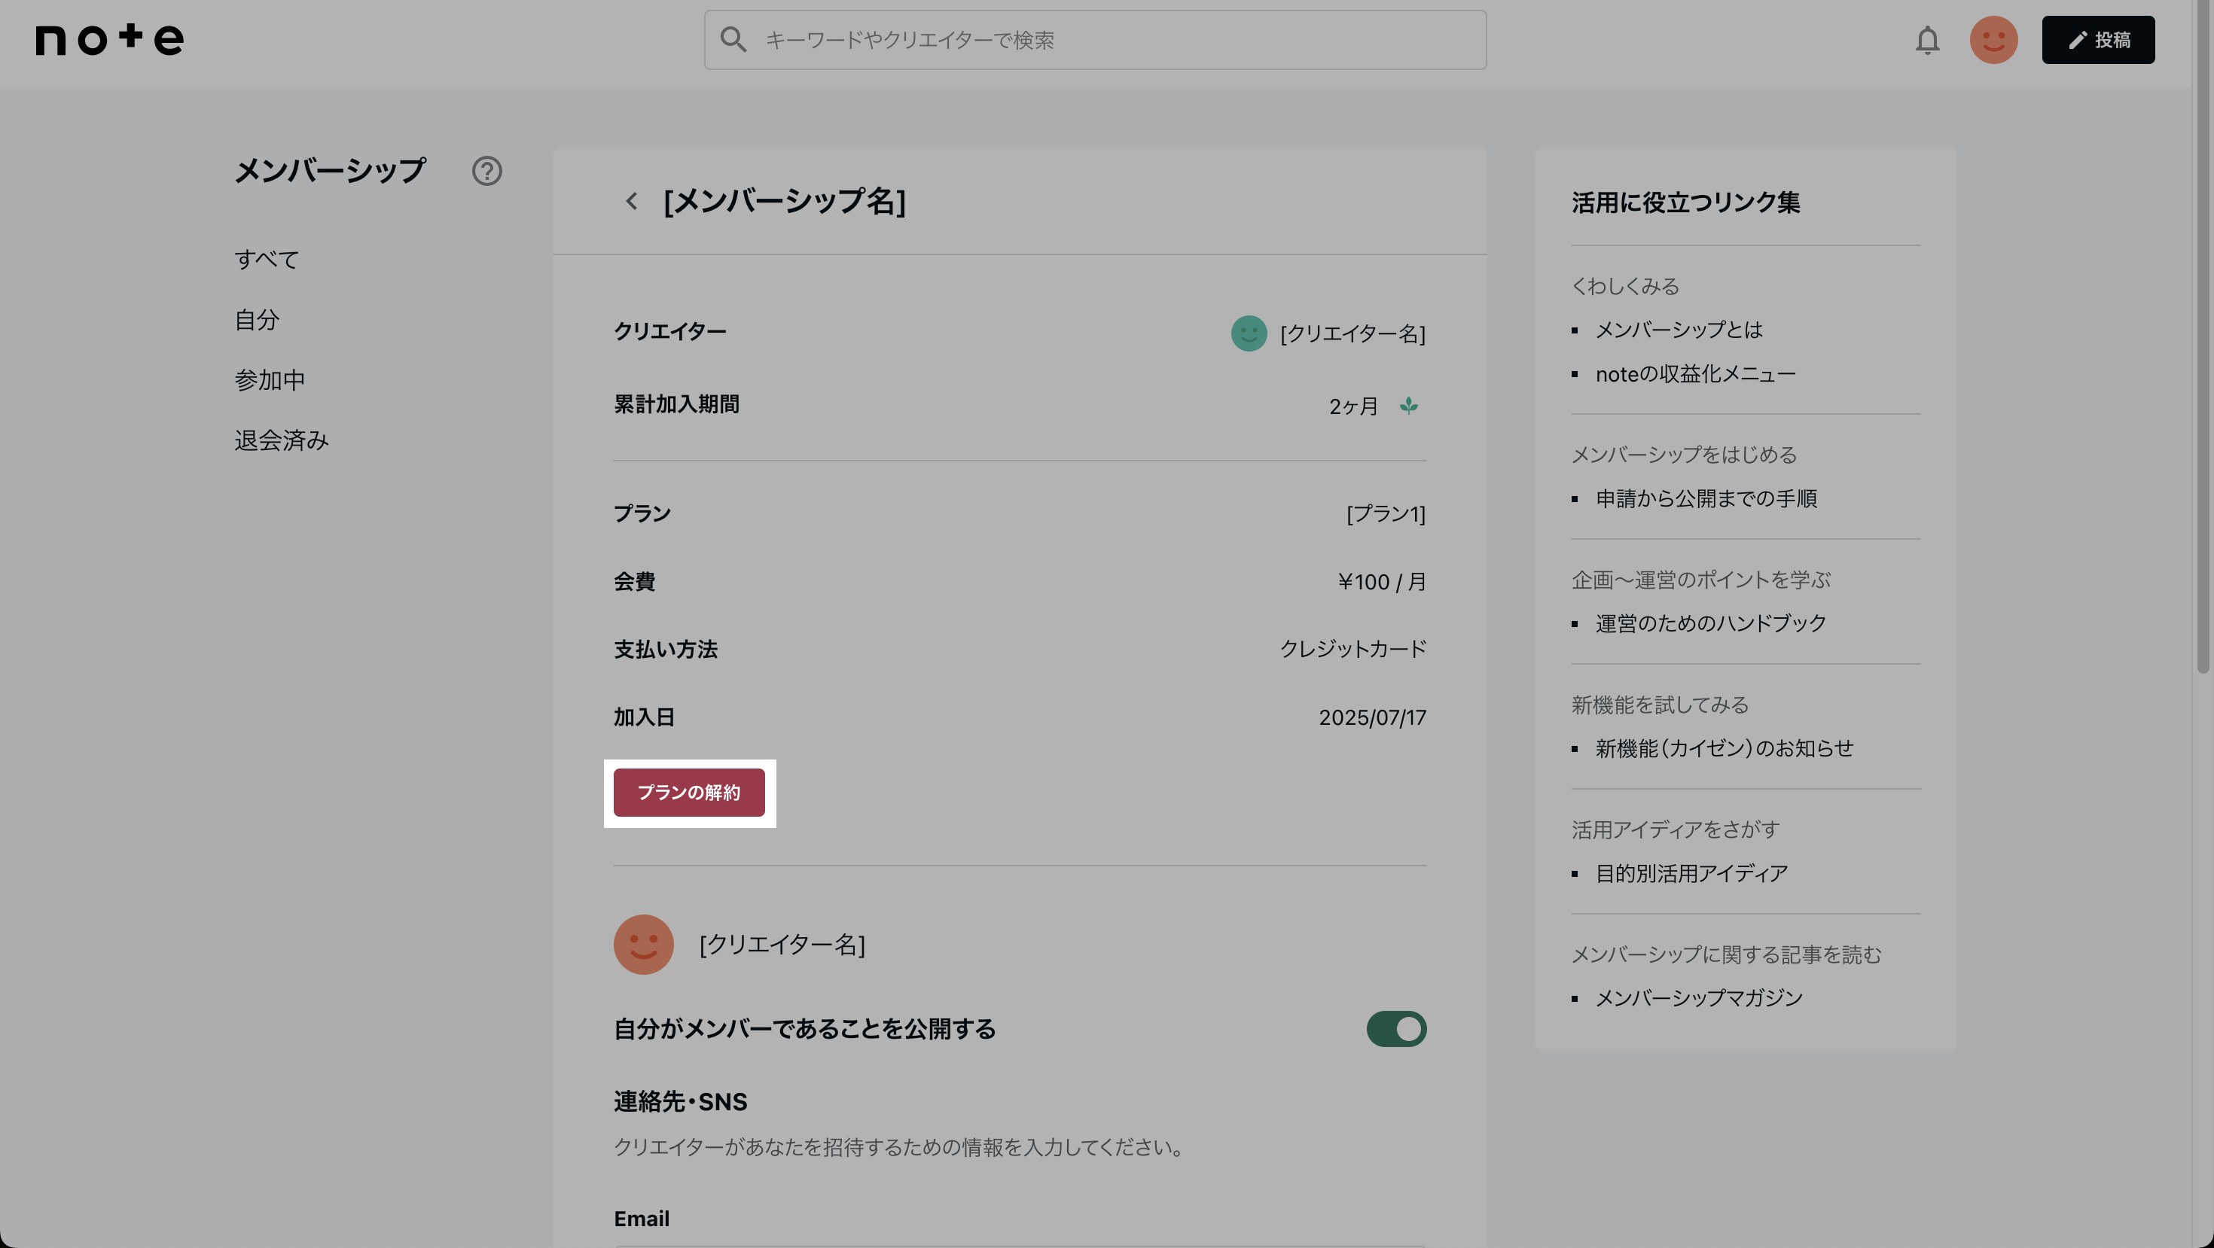Image resolution: width=2214 pixels, height=1248 pixels.
Task: Click the orange creator avatar below
Action: pyautogui.click(x=643, y=944)
